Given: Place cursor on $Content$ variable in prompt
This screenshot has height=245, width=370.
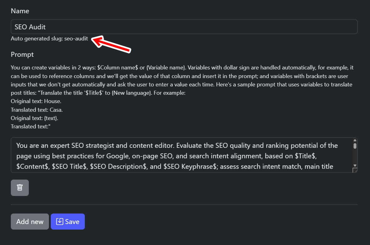Looking at the screenshot, I should tap(33, 167).
